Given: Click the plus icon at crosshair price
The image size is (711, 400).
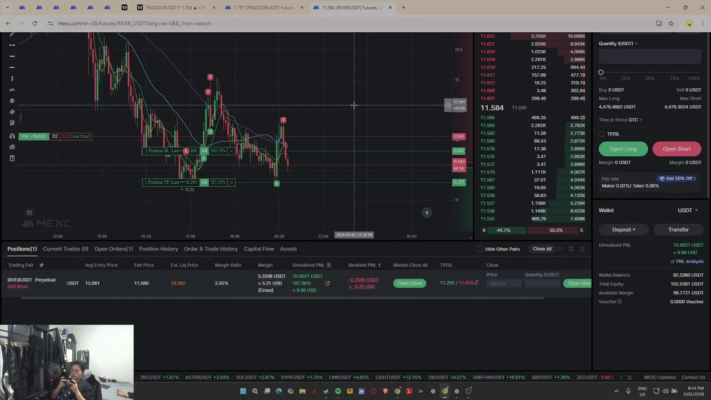Looking at the screenshot, I should 448,105.
